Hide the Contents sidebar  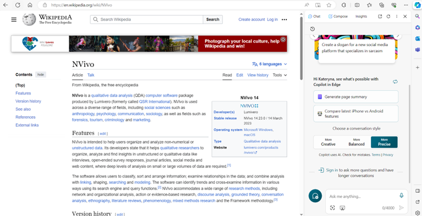point(41,75)
